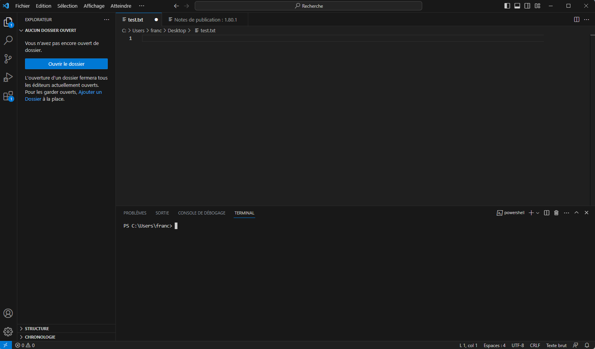The height and width of the screenshot is (349, 595).
Task: Toggle the bottom panel visibility
Action: click(517, 6)
